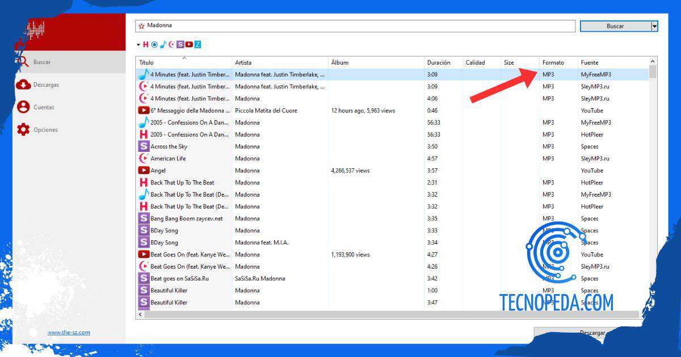Select the title American Life
This screenshot has height=357, width=681.
coord(168,159)
